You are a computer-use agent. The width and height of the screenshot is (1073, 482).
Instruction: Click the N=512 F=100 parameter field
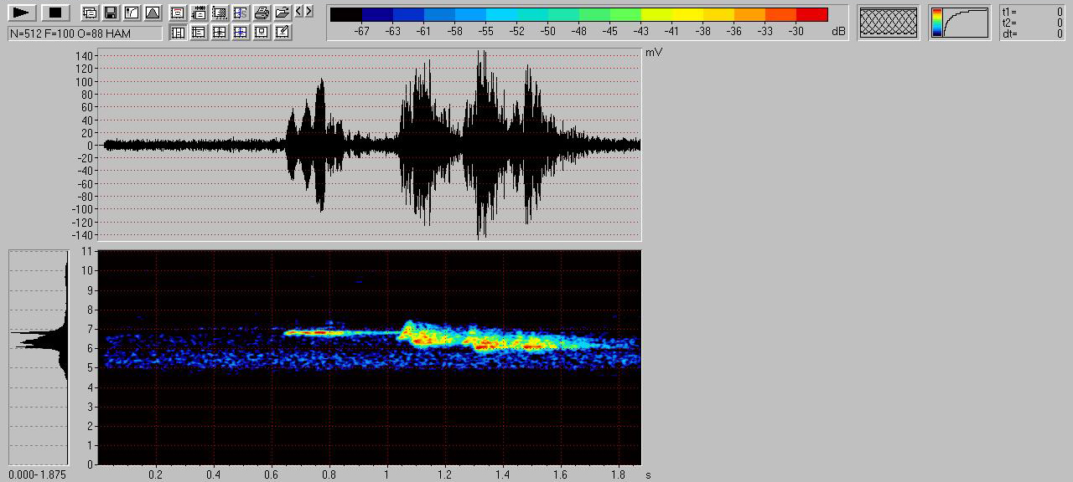click(x=85, y=33)
